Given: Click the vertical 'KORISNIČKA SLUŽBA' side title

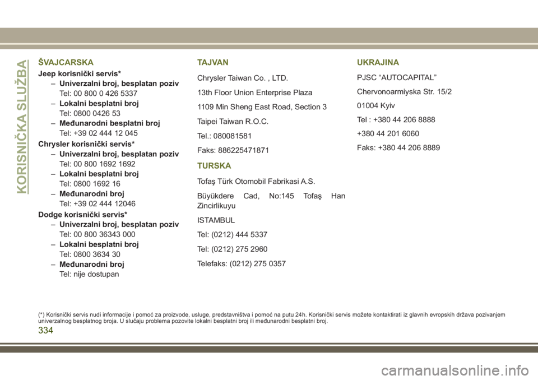Looking at the screenshot, I should coord(22,126).
